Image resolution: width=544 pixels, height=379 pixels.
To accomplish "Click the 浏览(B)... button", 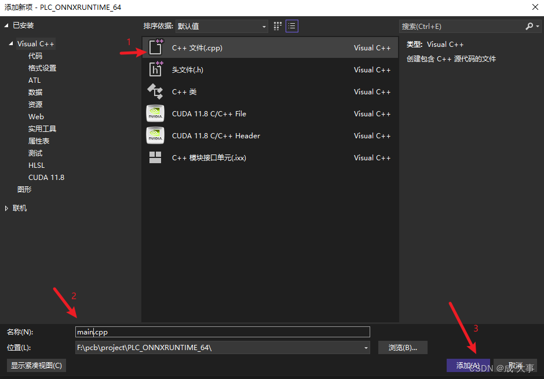I will click(x=402, y=347).
